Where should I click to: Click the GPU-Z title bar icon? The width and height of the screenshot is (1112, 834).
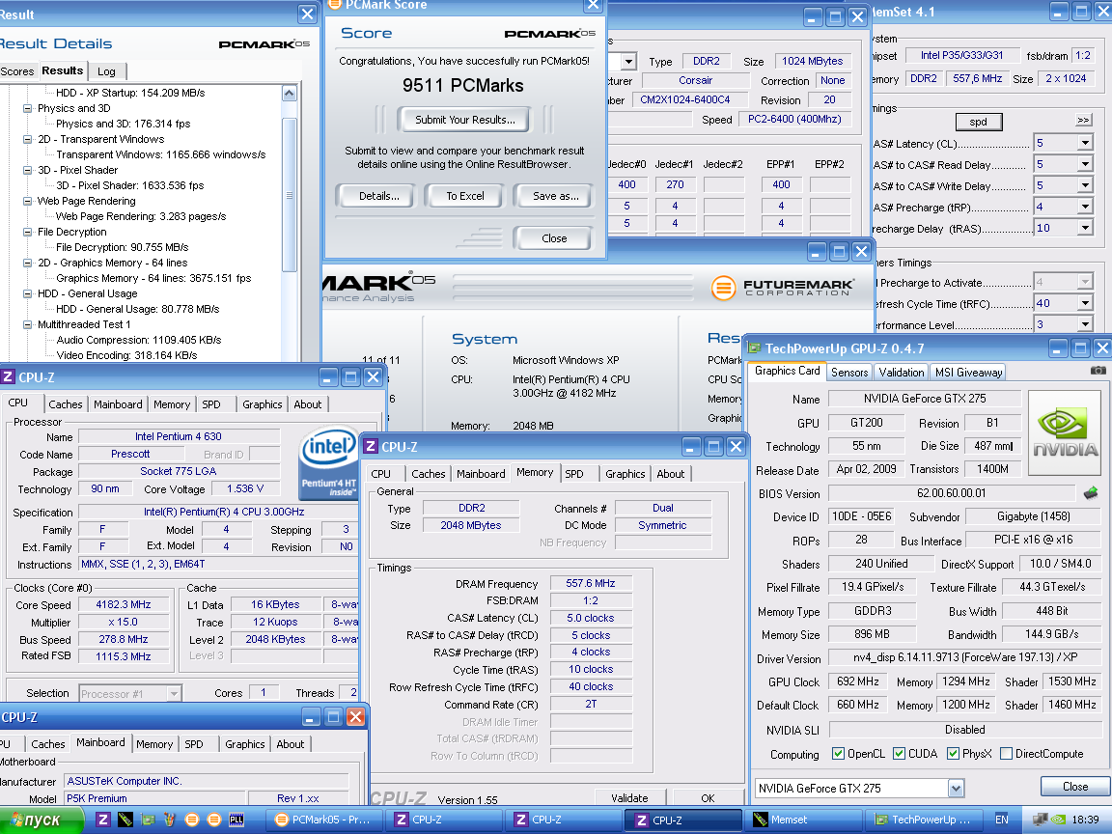(x=754, y=348)
